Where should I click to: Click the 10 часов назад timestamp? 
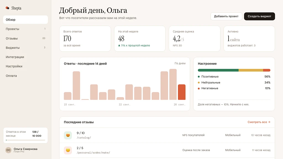pos(261,135)
